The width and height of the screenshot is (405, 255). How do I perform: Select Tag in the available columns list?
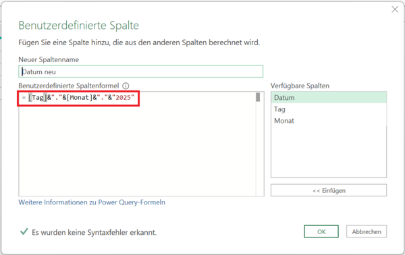[x=329, y=109]
